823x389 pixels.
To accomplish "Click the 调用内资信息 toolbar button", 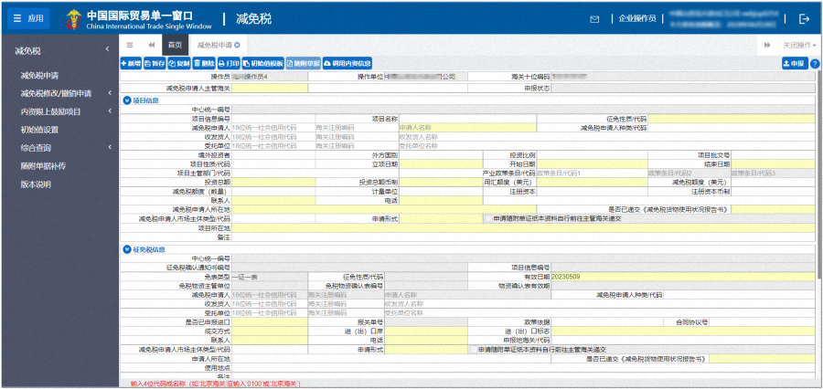I will [x=347, y=63].
